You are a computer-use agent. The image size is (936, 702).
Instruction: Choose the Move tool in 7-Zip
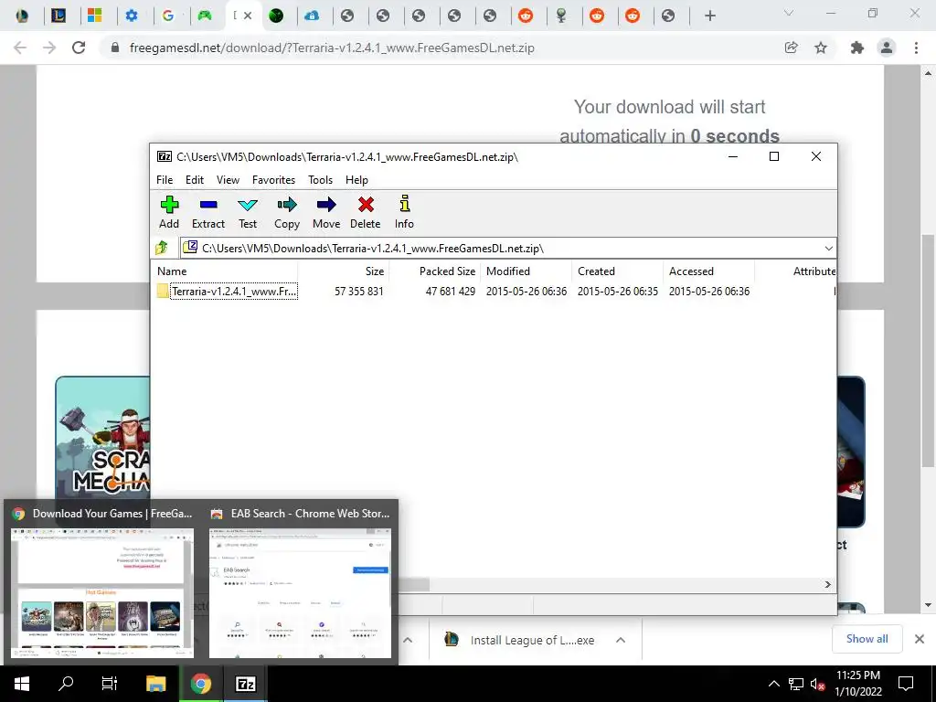pos(326,212)
